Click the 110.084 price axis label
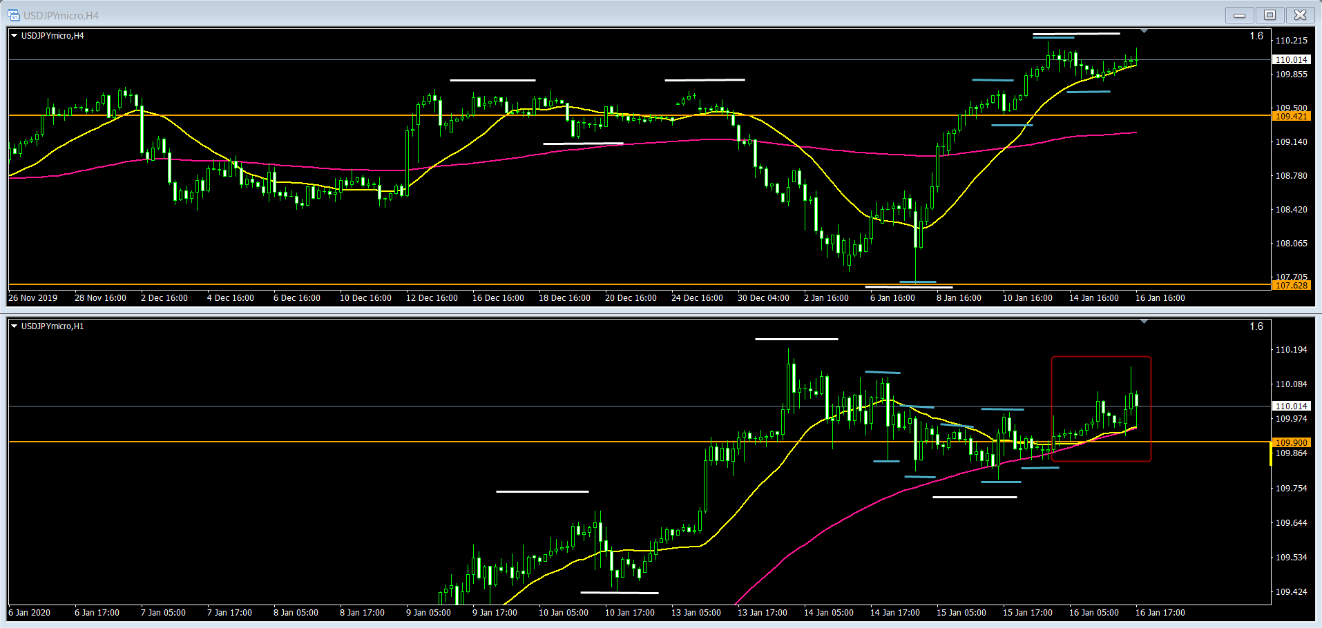The height and width of the screenshot is (628, 1322). point(1291,384)
